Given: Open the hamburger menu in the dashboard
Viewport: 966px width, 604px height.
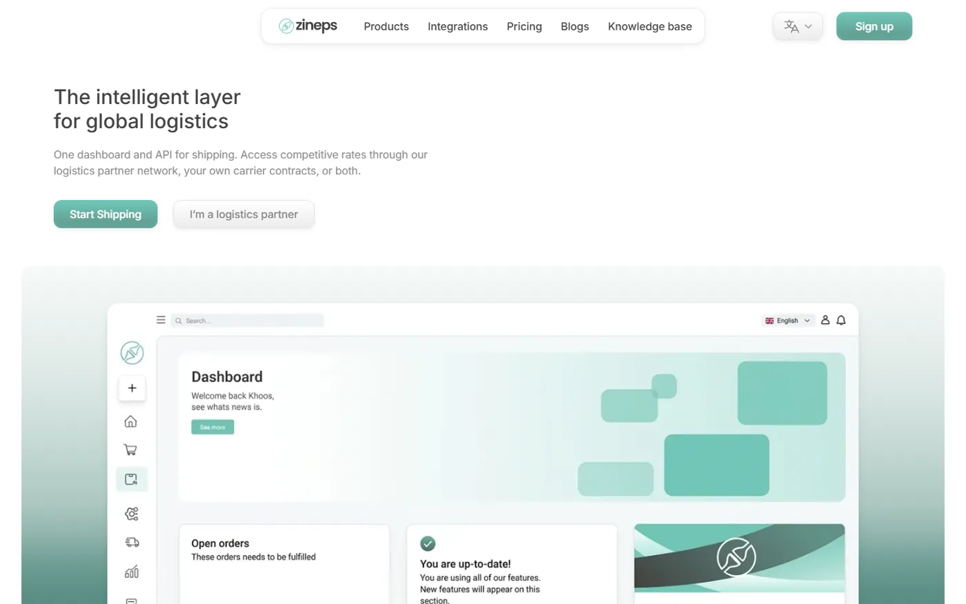Looking at the screenshot, I should click(x=161, y=320).
